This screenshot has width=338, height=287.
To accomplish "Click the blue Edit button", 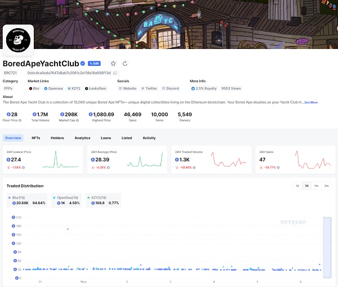I will pos(94,64).
